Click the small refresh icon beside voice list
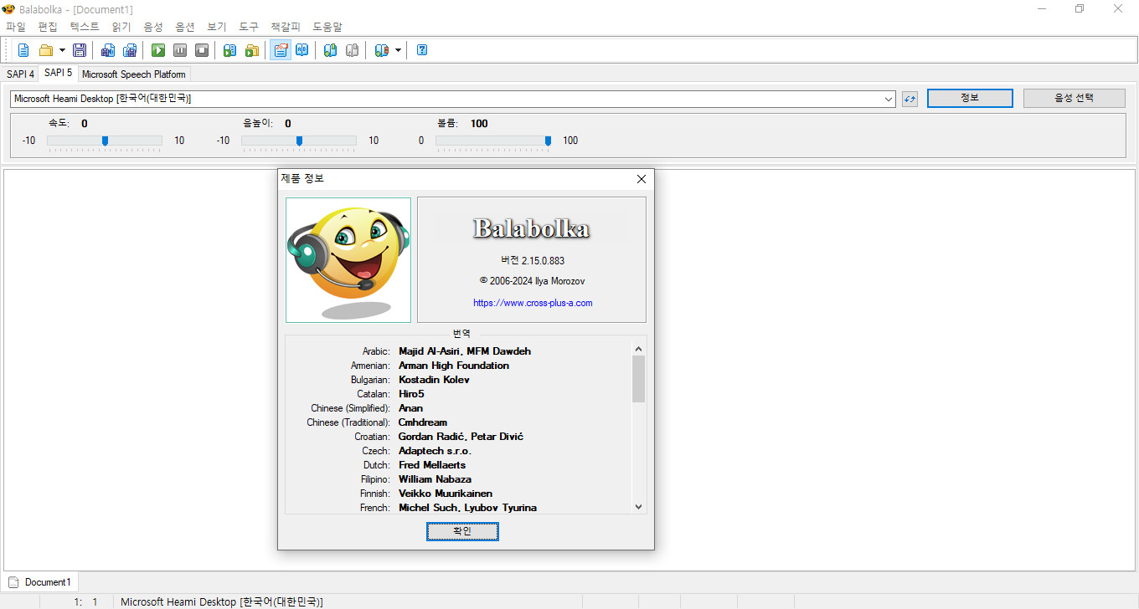The width and height of the screenshot is (1139, 609). tap(910, 99)
